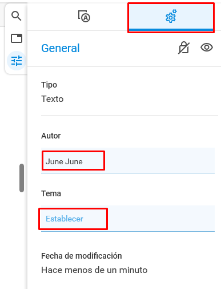This screenshot has height=289, width=221.
Task: Click the Autor field containing June June
Action: [128, 160]
